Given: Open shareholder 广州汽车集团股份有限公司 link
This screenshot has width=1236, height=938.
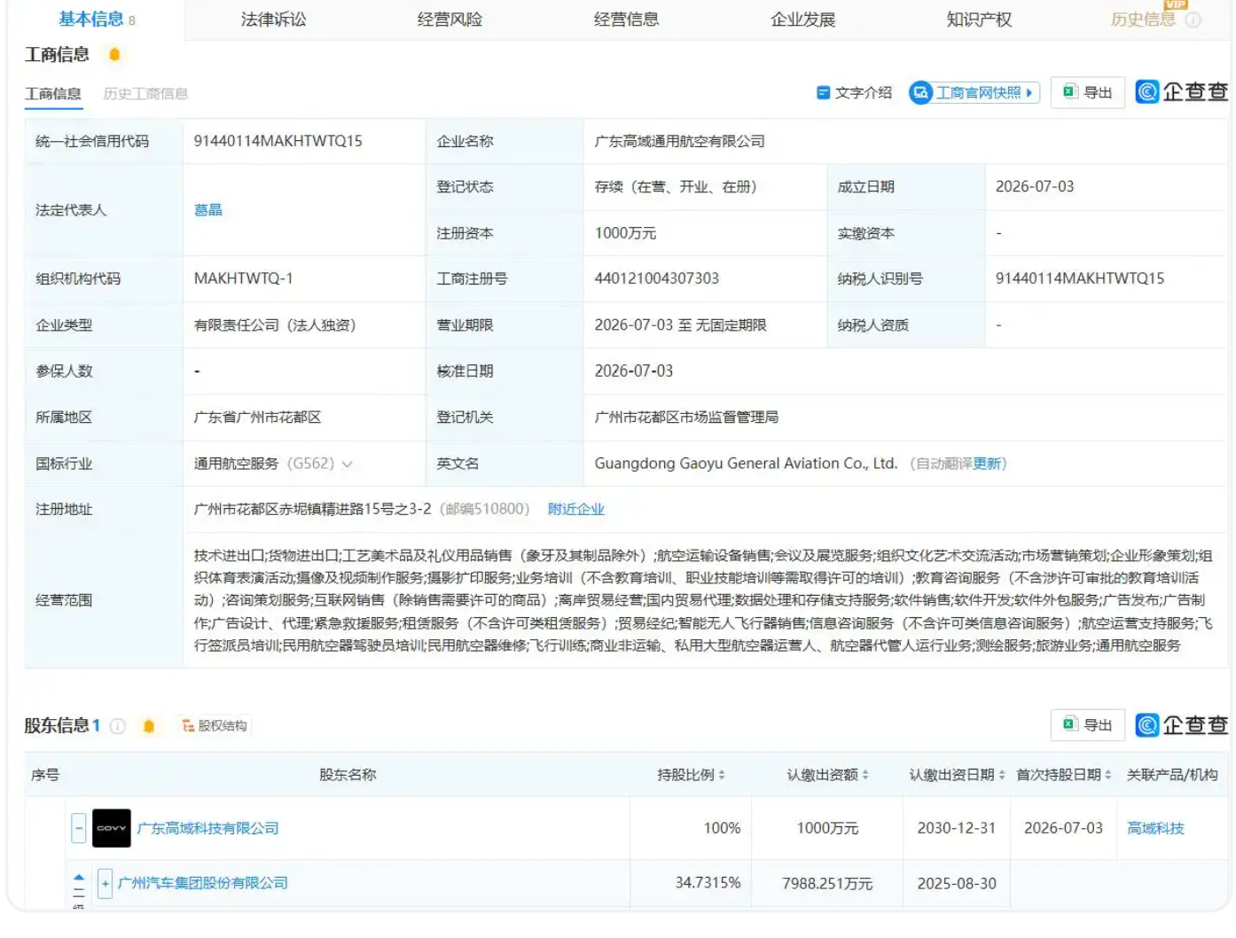Looking at the screenshot, I should pos(203,883).
